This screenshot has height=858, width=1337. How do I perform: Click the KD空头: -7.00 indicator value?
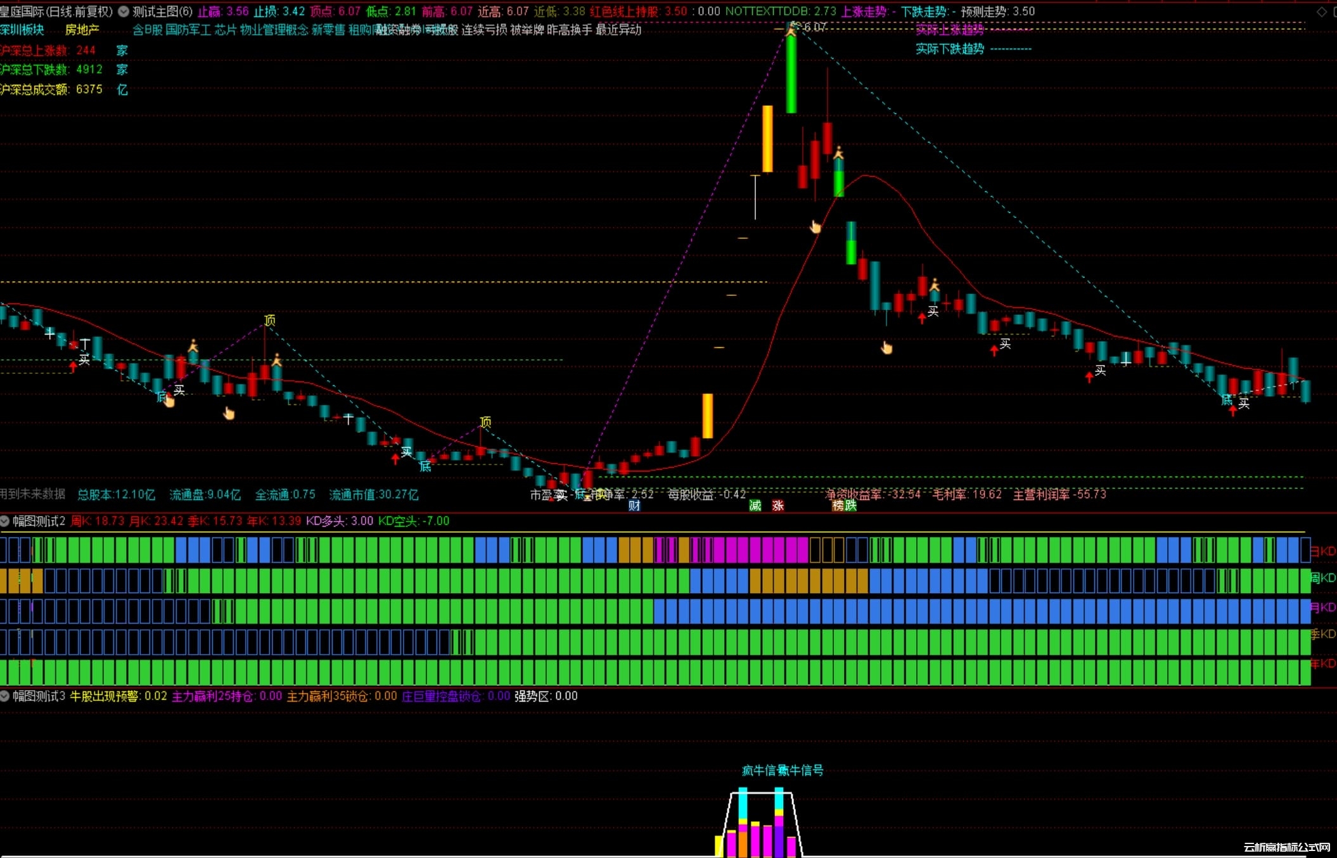click(x=414, y=521)
